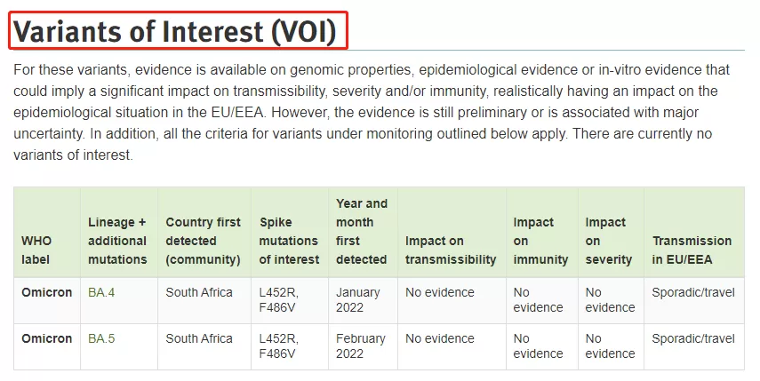Select the Transmission in EU/EEA header
760x381 pixels.
point(692,250)
